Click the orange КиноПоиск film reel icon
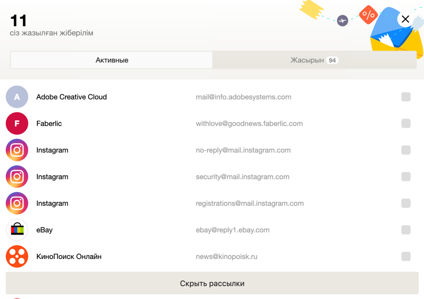The image size is (424, 299). tap(17, 256)
